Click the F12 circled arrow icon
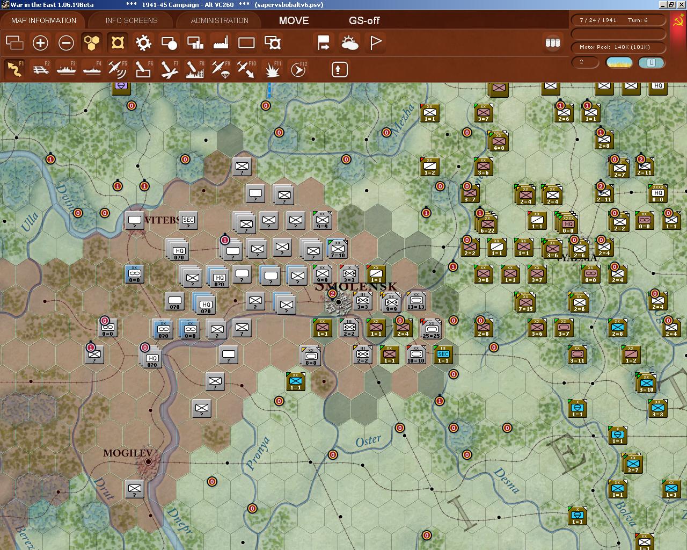The width and height of the screenshot is (687, 550). pyautogui.click(x=298, y=69)
